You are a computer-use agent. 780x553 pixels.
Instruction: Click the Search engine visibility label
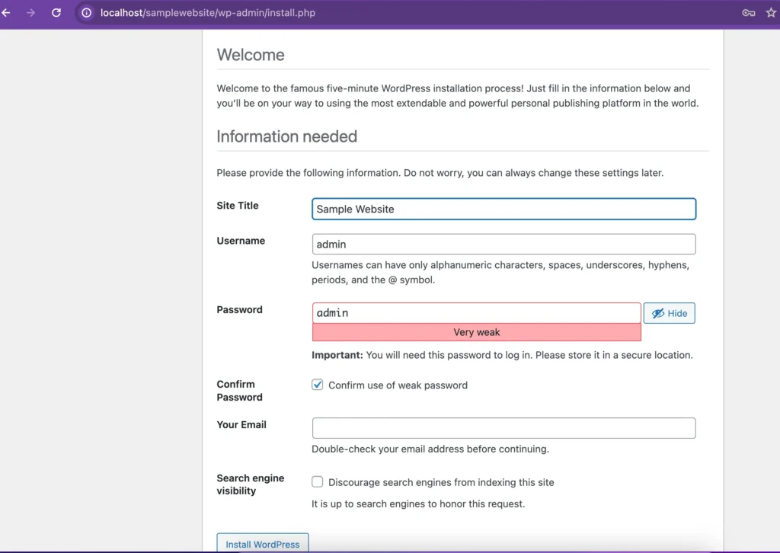250,484
